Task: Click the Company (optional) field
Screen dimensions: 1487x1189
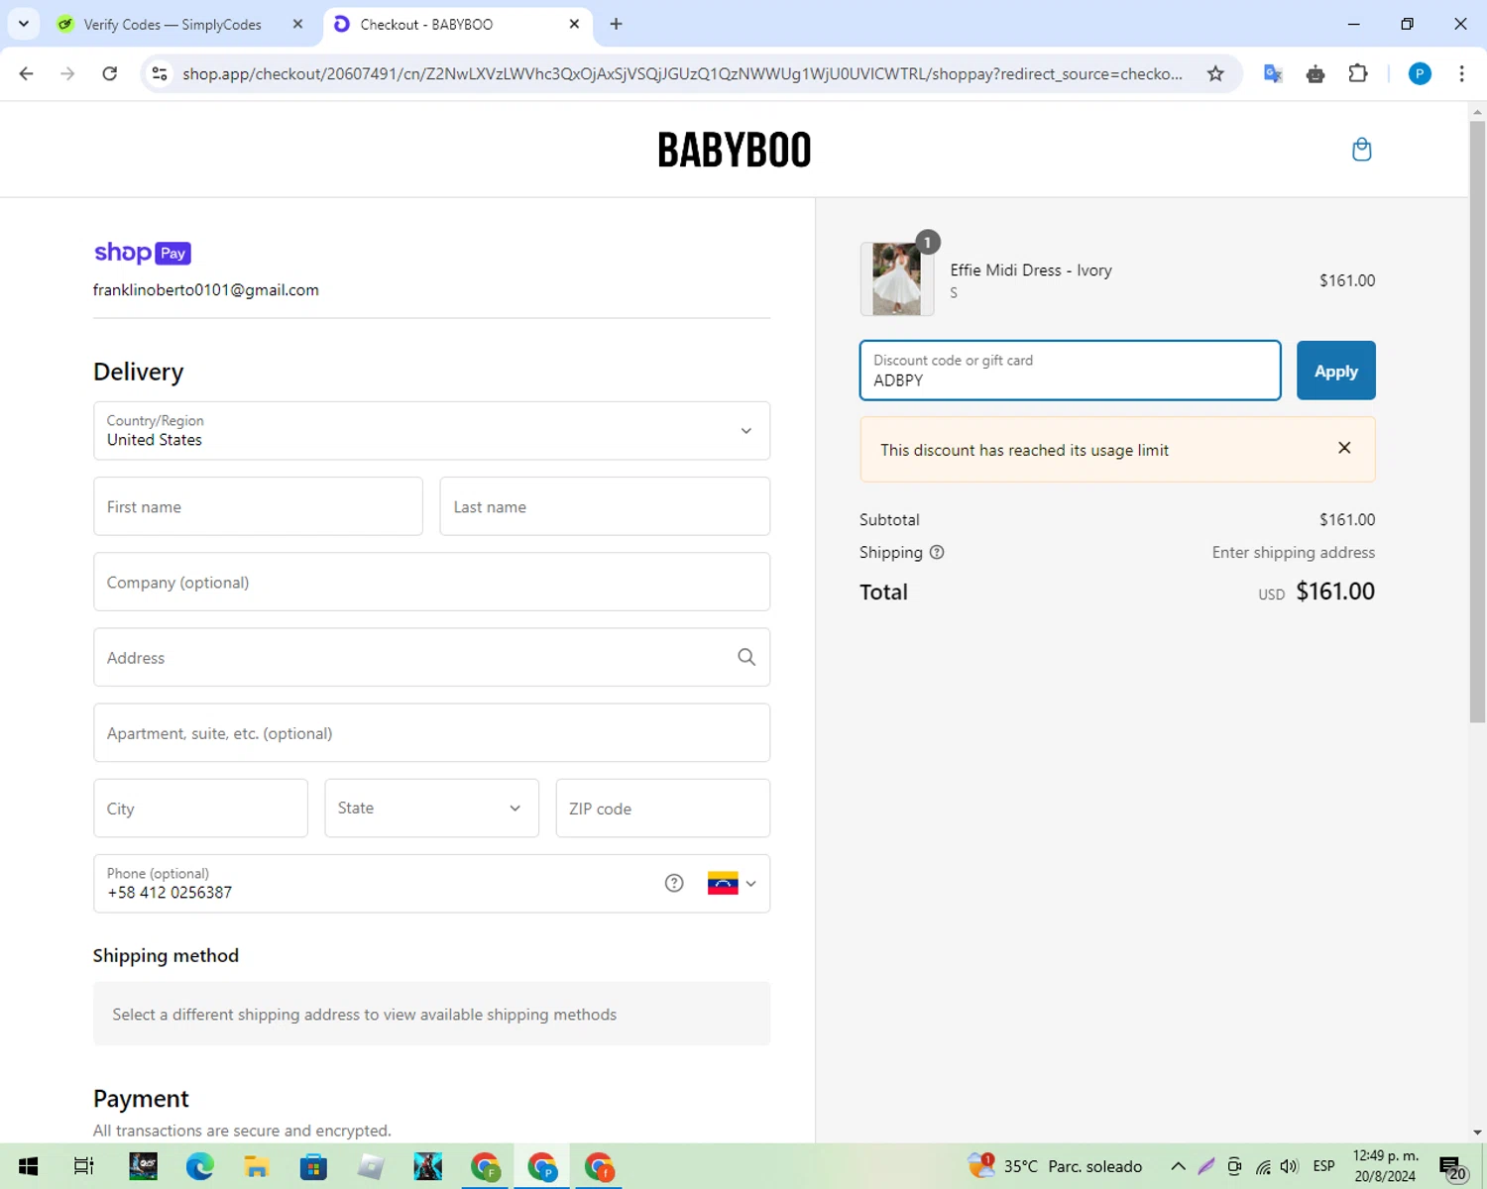Action: tap(431, 582)
